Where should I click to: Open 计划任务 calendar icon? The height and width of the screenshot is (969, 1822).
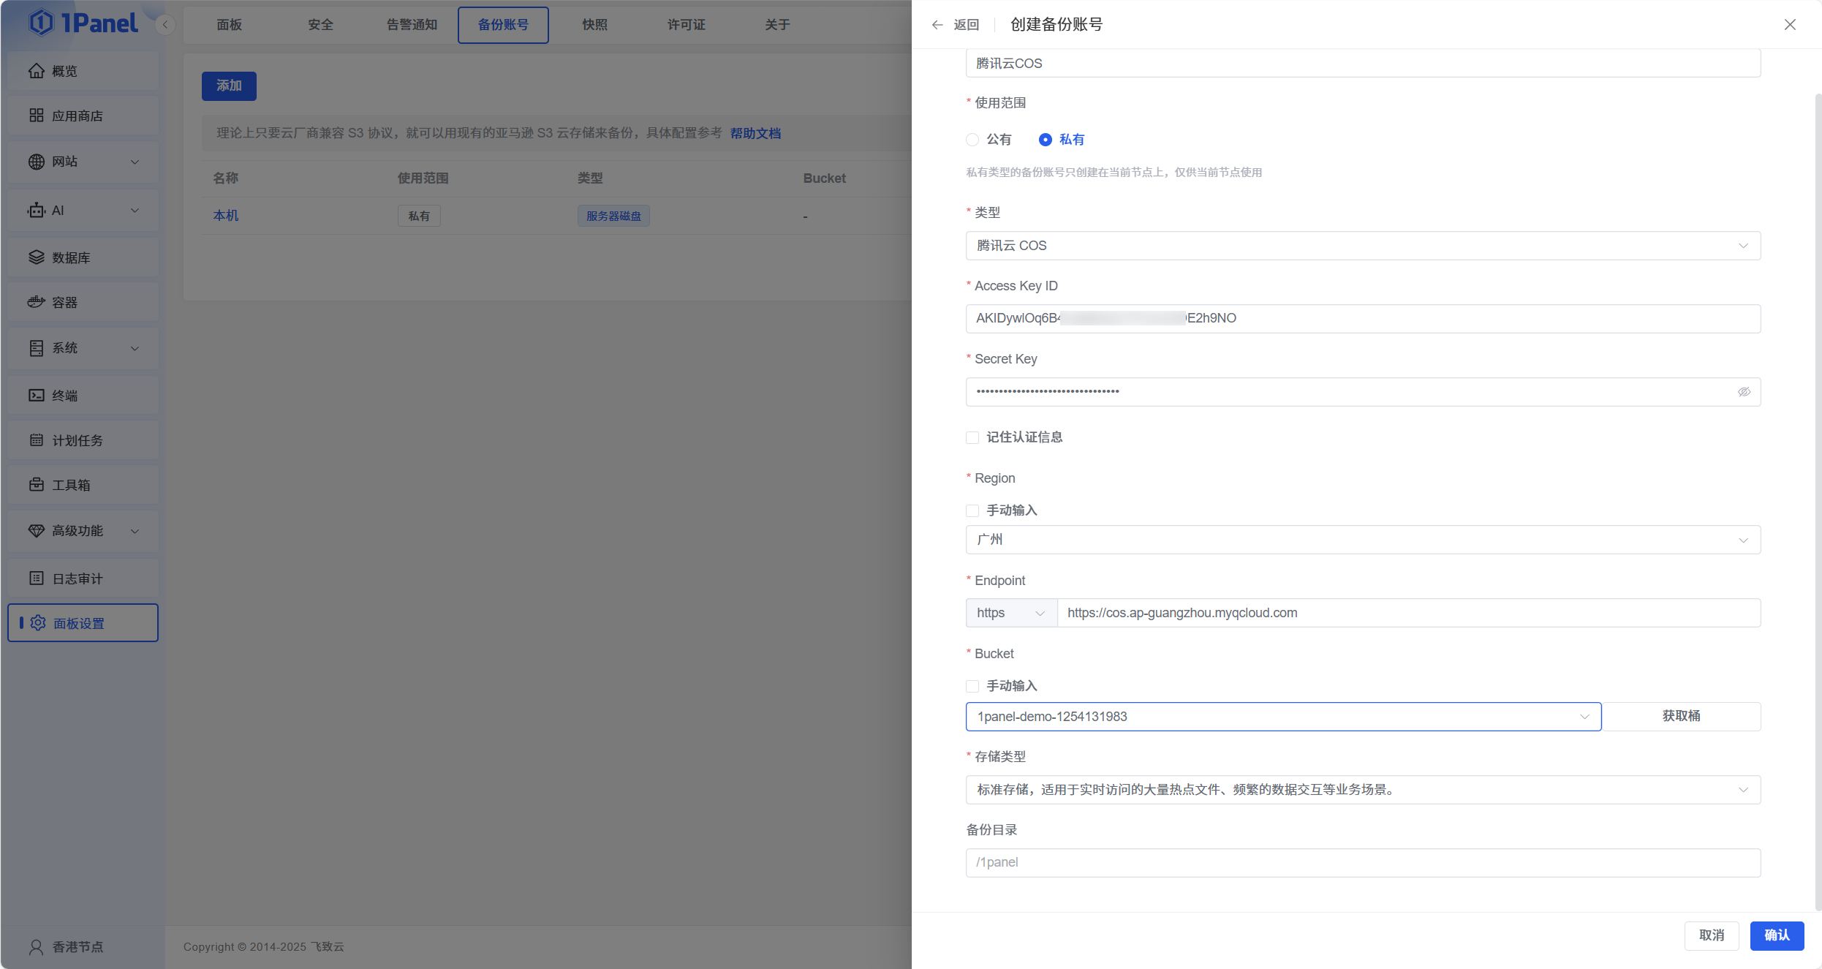(37, 440)
